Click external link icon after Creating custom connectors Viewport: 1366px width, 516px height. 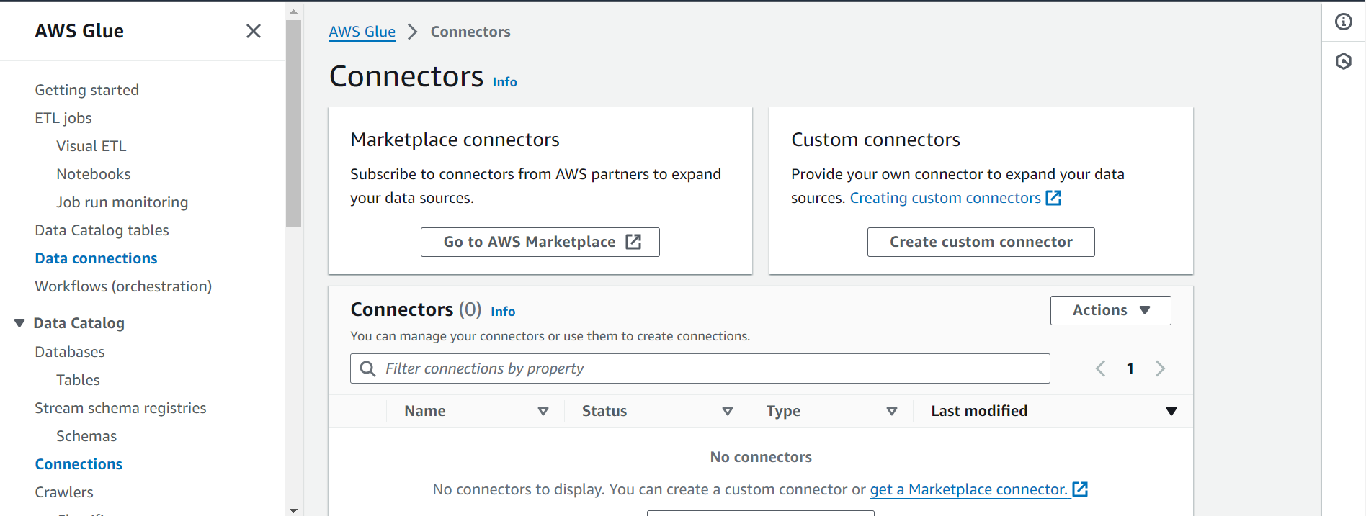tap(1053, 198)
